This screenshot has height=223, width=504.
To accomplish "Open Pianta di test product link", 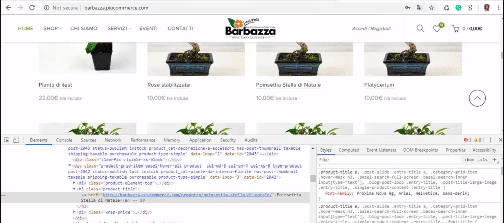I will coord(55,85).
